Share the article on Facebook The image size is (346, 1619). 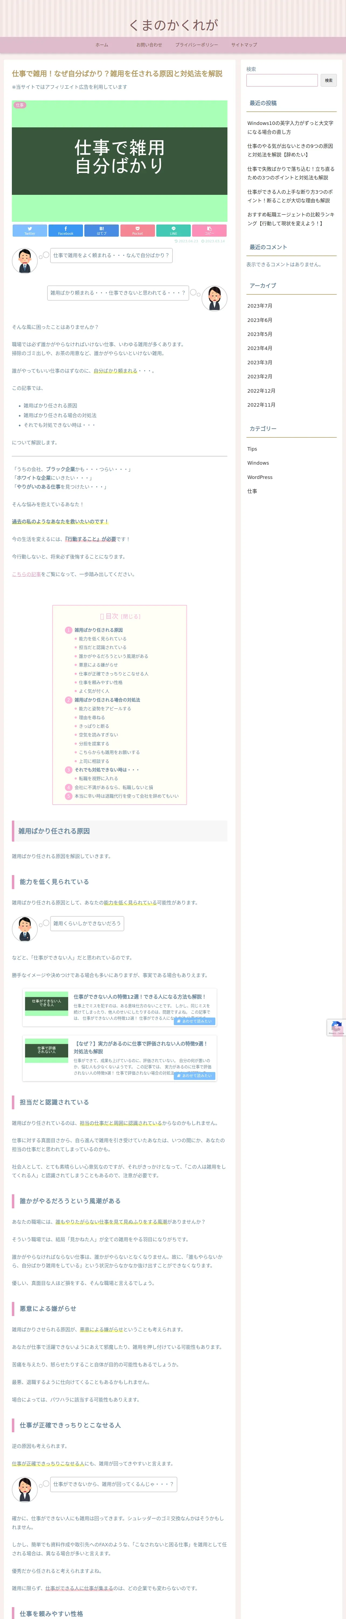point(65,231)
